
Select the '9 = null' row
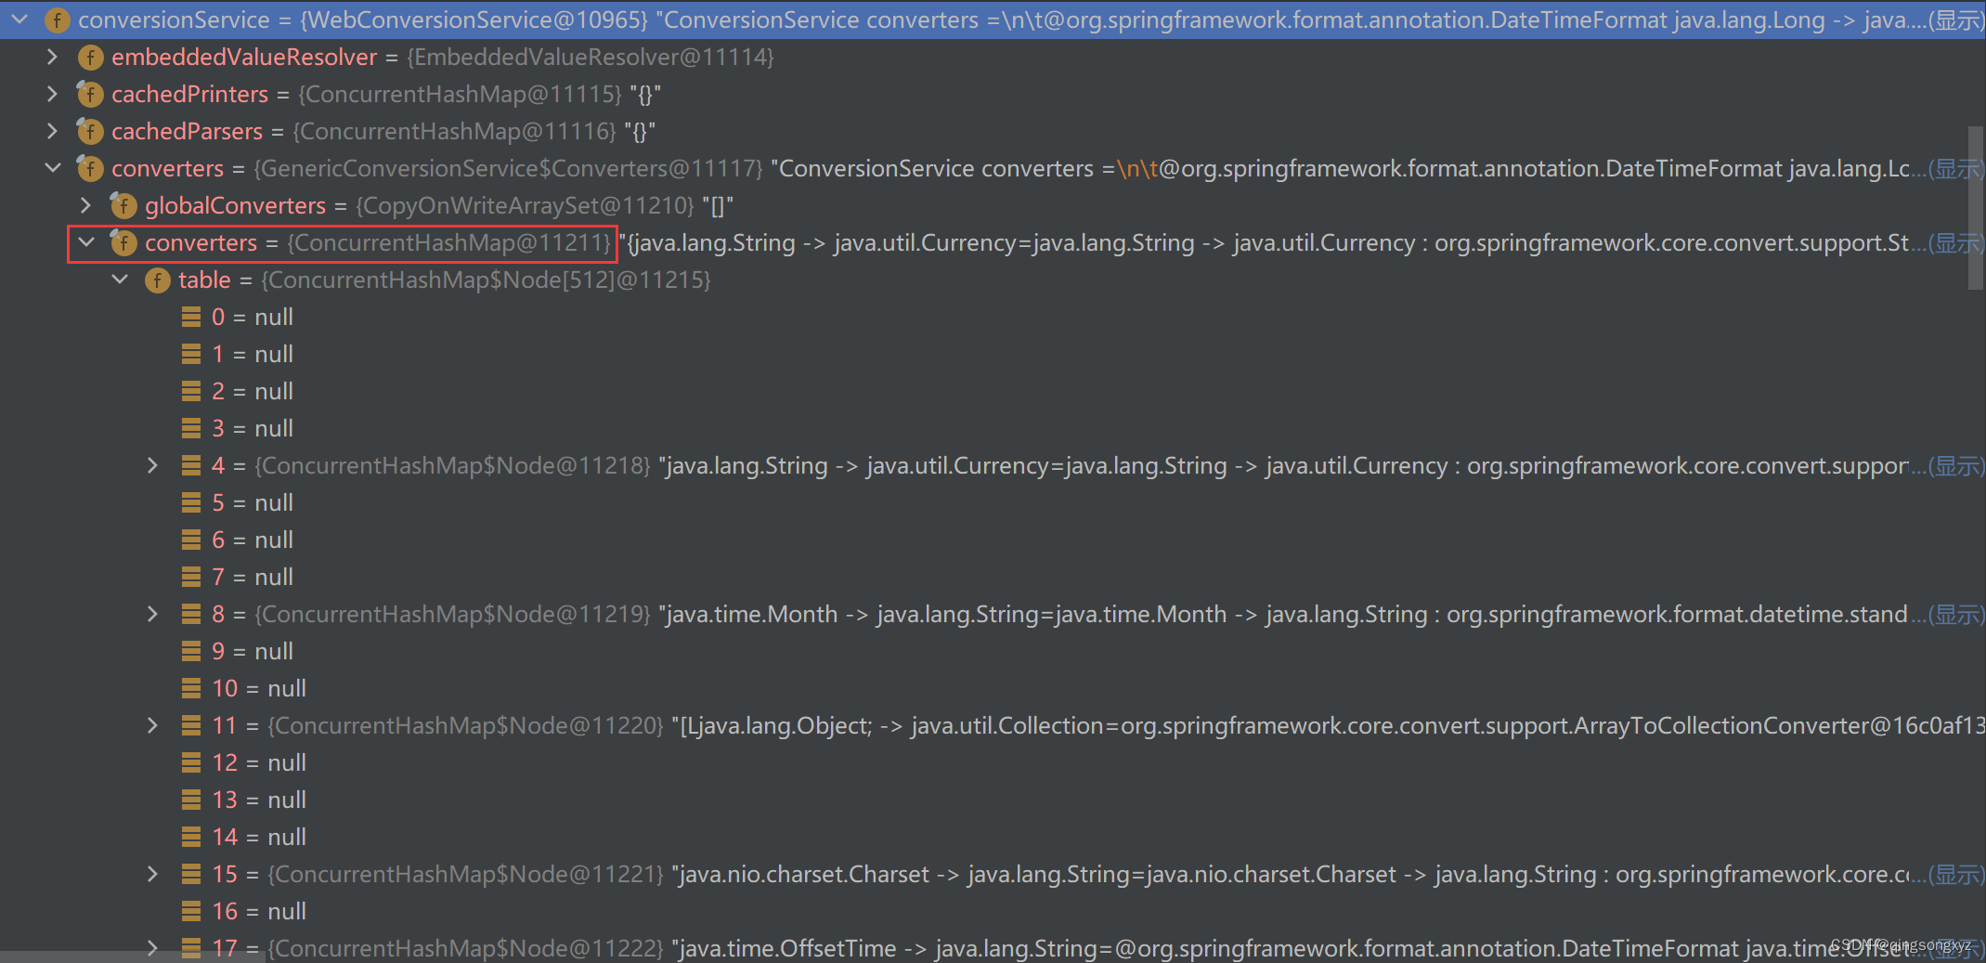(253, 651)
